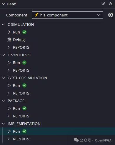The image size is (115, 145).
Task: Click the double-chevron expand all icon
Action: 103,4
